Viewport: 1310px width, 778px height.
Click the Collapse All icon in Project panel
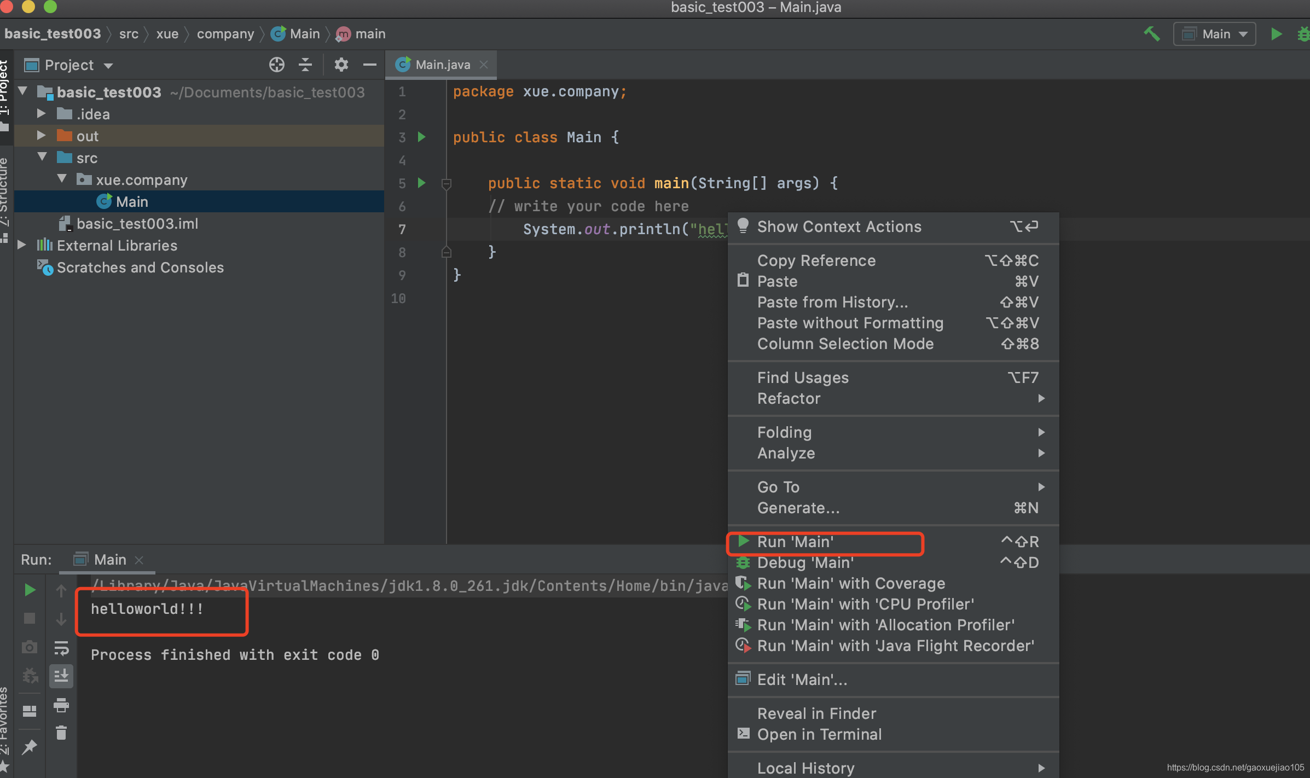(305, 65)
